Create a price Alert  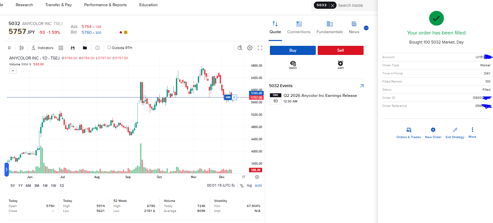click(340, 65)
